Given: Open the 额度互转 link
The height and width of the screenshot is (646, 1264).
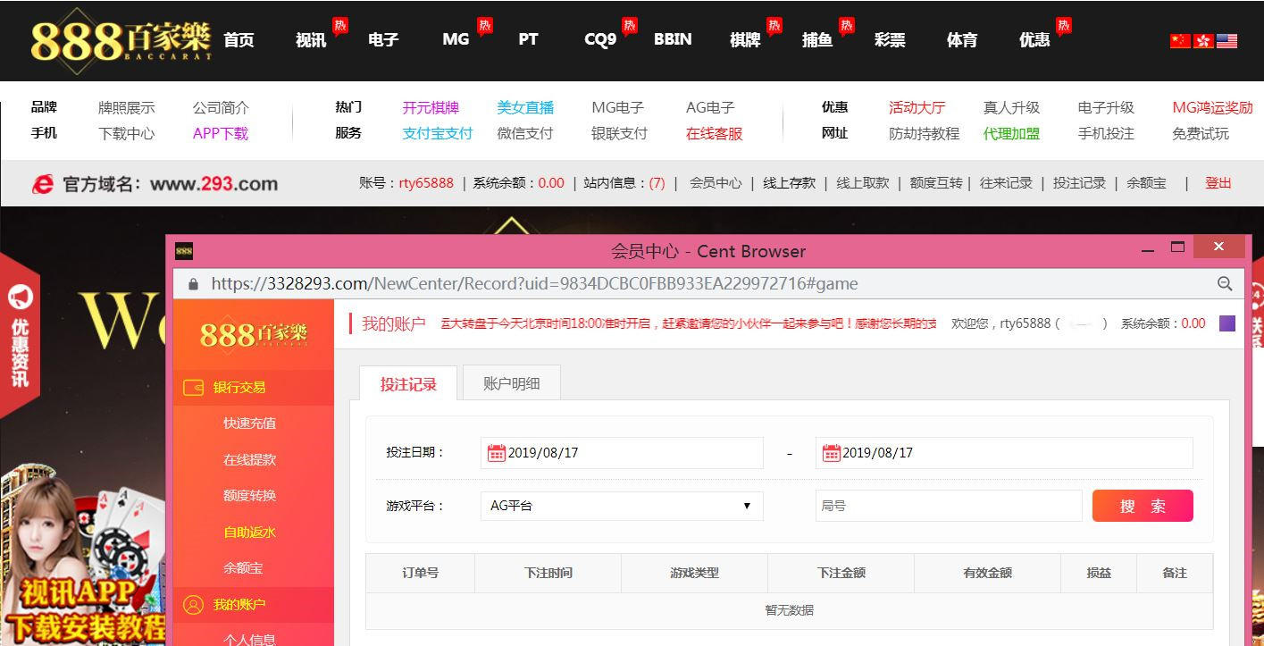Looking at the screenshot, I should (x=936, y=183).
